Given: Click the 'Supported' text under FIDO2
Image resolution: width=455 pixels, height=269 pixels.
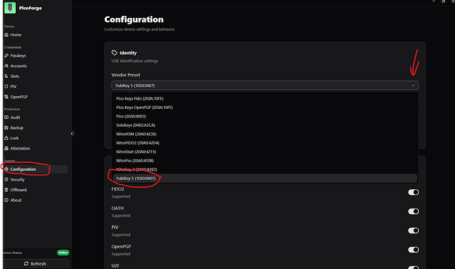Looking at the screenshot, I should coord(121,196).
